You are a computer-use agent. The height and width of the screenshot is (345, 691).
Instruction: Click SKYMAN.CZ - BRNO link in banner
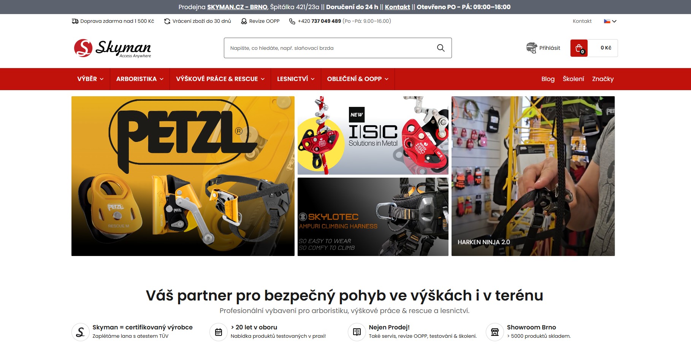[x=237, y=7]
